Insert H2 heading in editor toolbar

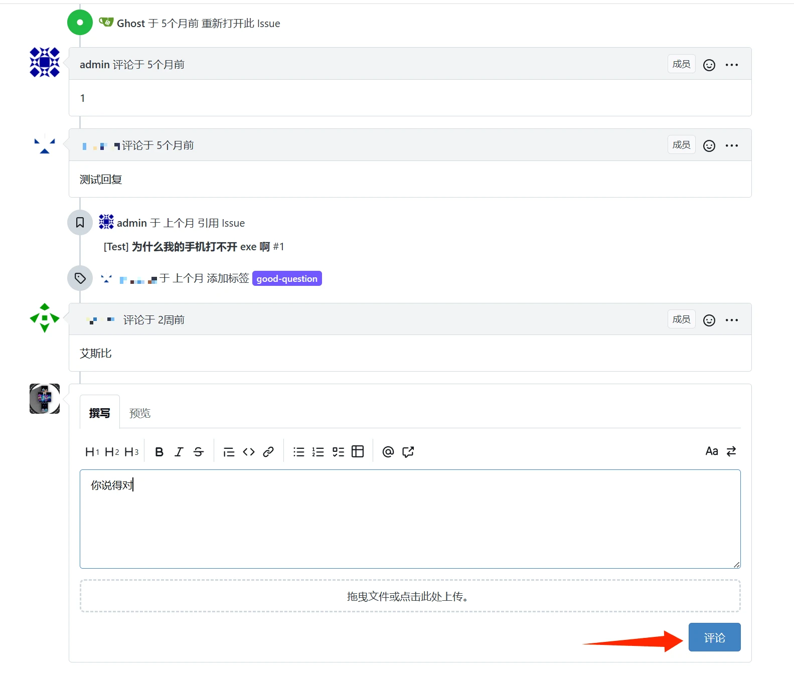point(112,452)
